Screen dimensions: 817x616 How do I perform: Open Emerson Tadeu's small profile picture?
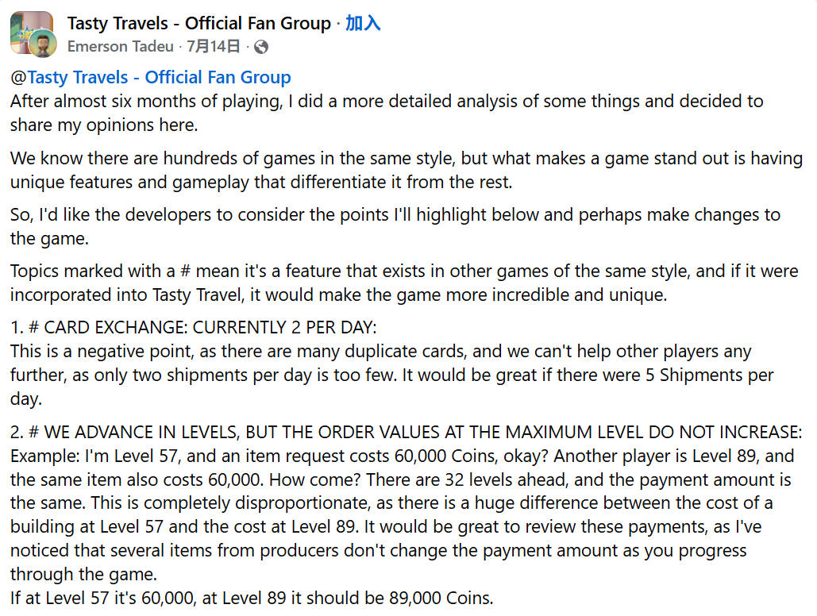(43, 45)
